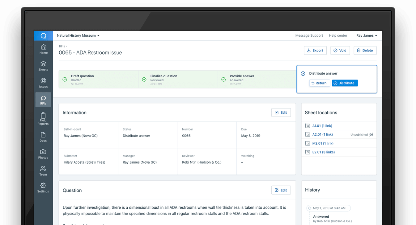The width and height of the screenshot is (416, 225).
Task: Void the RFI
Action: tap(340, 51)
